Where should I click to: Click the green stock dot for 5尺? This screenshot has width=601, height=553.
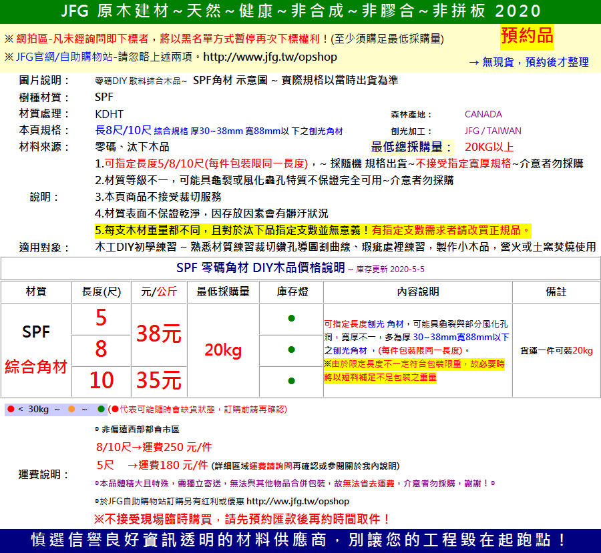[291, 318]
